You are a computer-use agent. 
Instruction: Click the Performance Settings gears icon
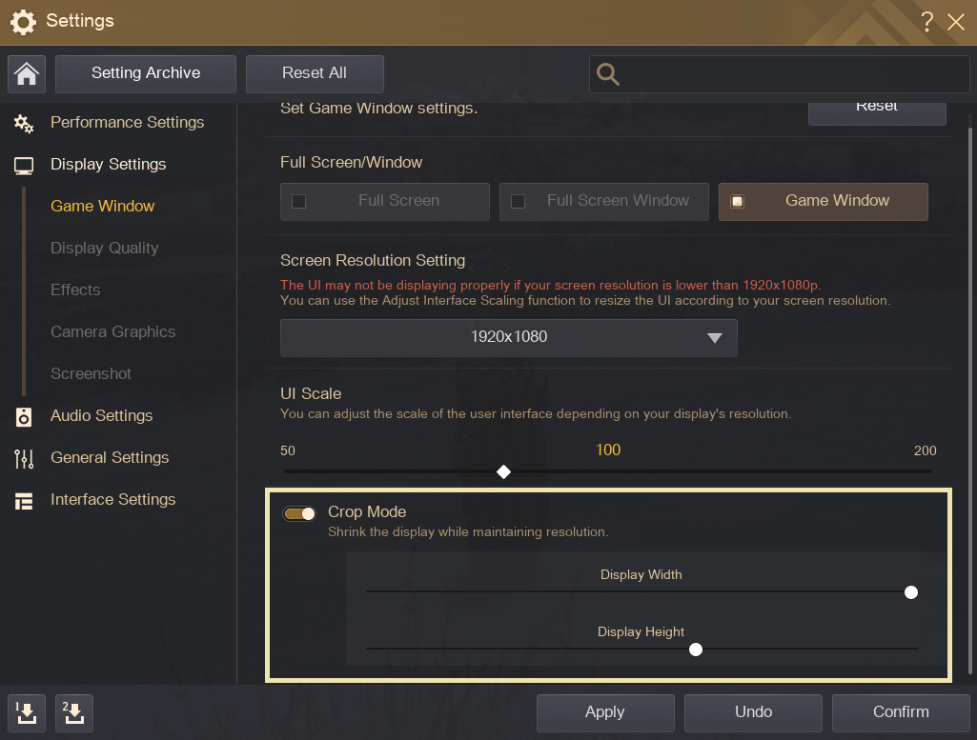pos(24,124)
